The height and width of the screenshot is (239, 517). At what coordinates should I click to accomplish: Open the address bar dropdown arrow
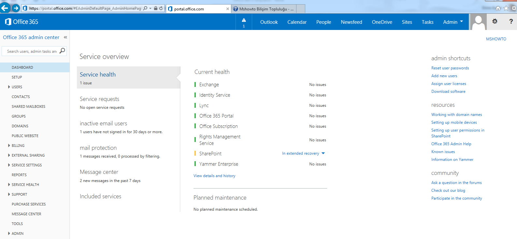pos(151,8)
